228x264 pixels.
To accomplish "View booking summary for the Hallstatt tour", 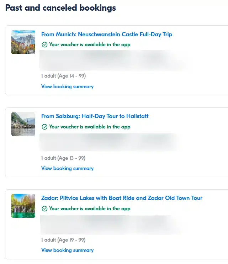I will (x=67, y=168).
